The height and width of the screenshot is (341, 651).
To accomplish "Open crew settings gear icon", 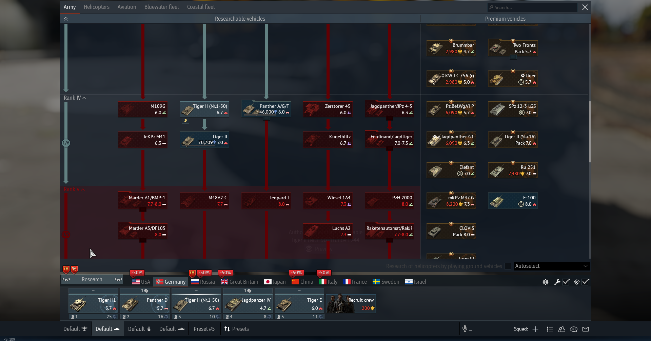I will 545,282.
